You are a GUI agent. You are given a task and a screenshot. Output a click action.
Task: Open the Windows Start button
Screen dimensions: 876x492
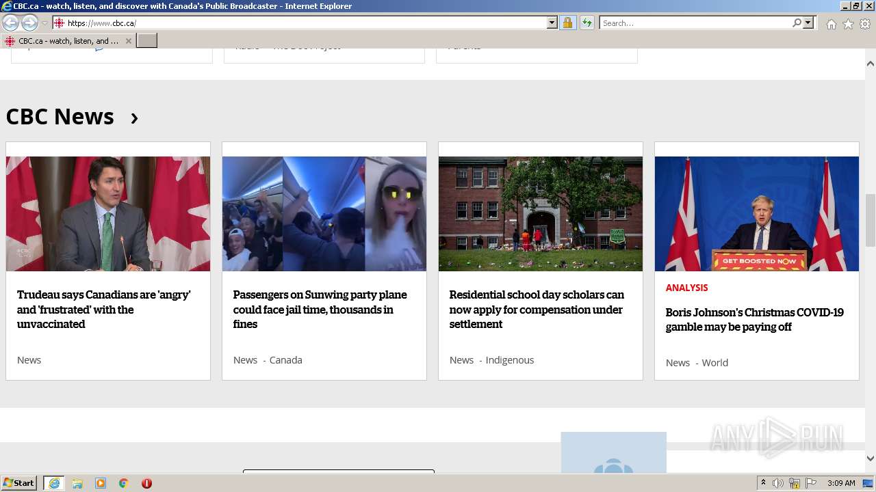[19, 483]
